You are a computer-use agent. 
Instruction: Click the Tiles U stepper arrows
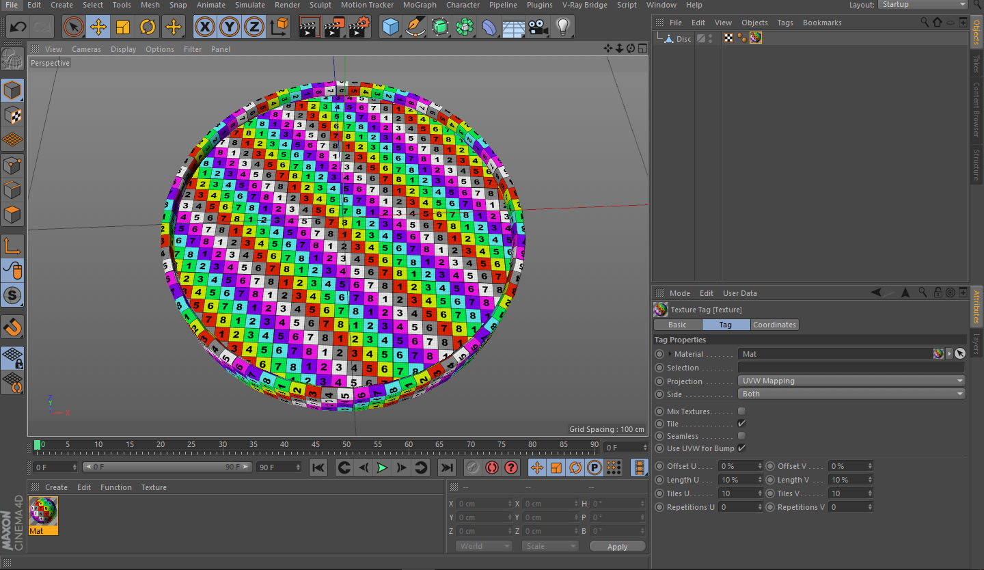tap(759, 493)
